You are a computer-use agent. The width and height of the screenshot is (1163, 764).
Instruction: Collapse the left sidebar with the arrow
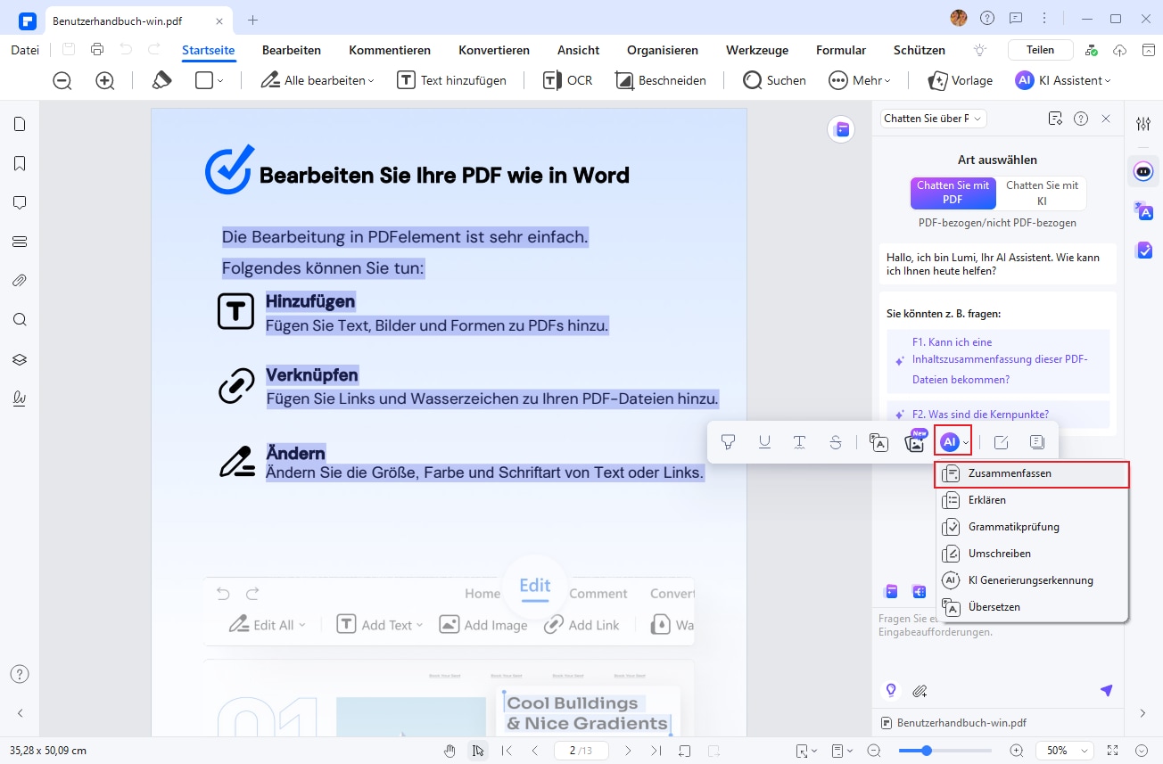coord(20,713)
